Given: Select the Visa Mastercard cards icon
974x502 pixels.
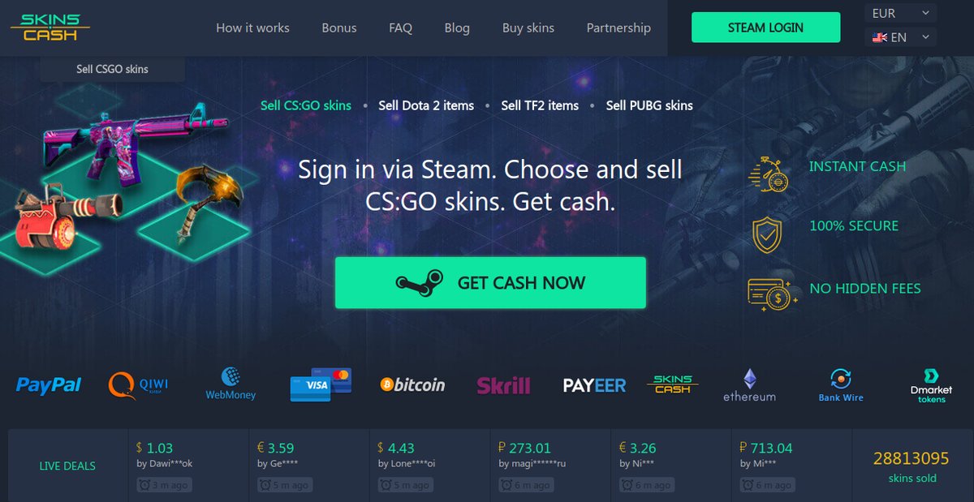Looking at the screenshot, I should pyautogui.click(x=321, y=384).
